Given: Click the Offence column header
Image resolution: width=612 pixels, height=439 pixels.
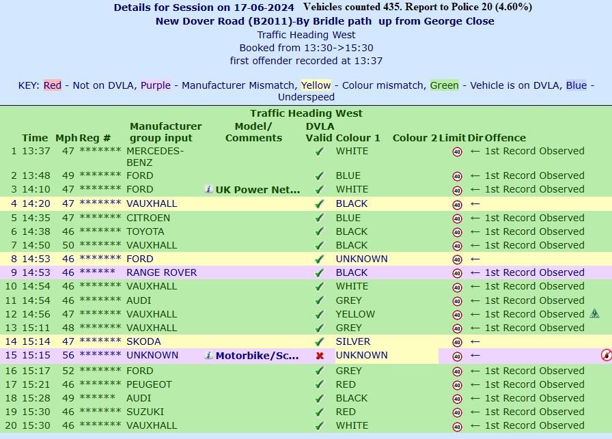Looking at the screenshot, I should coord(505,138).
